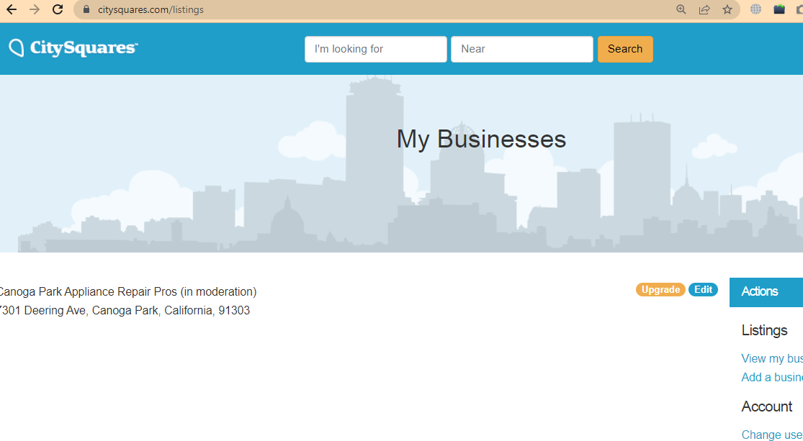This screenshot has width=803, height=441.
Task: Focus the "I'm looking for" search field
Action: (x=376, y=49)
